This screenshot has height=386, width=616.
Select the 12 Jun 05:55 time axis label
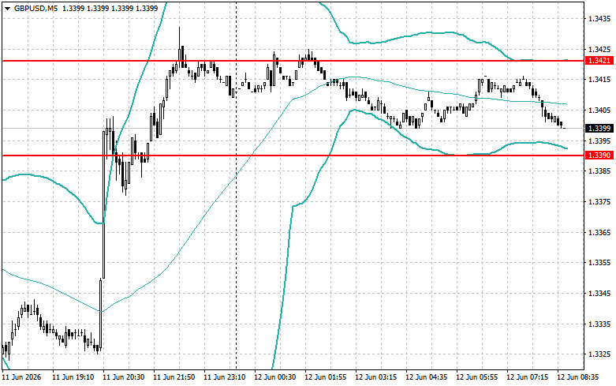pos(477,377)
